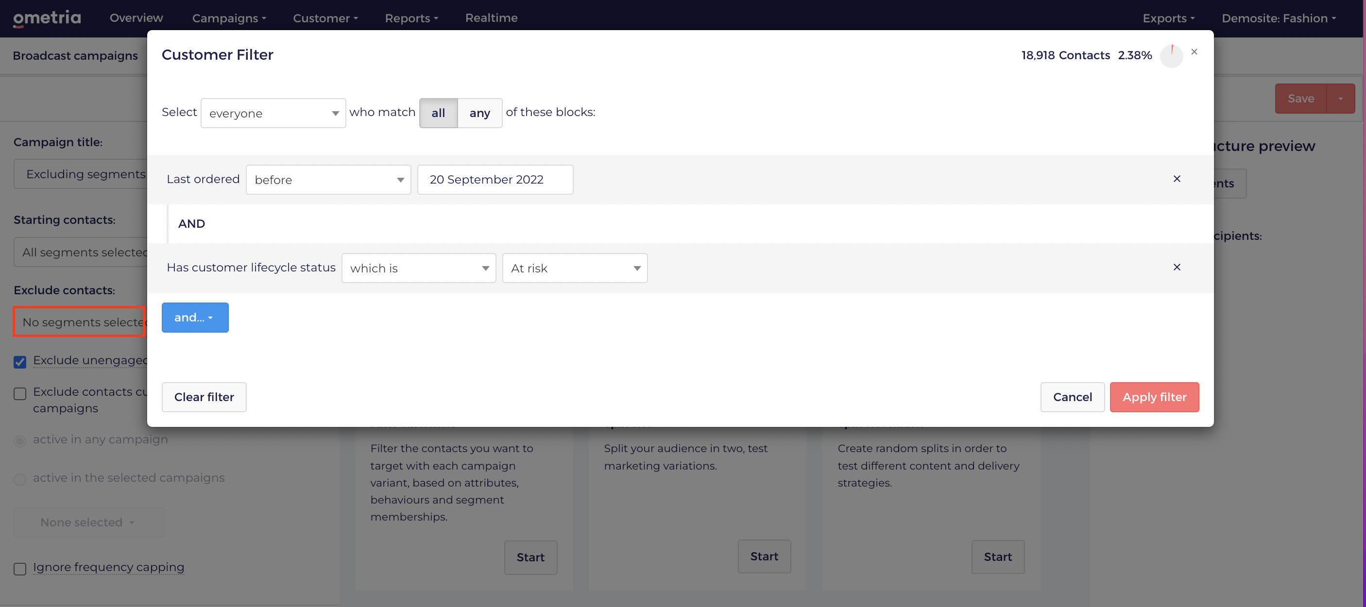Click the Exclude contacts segments field

pos(79,322)
